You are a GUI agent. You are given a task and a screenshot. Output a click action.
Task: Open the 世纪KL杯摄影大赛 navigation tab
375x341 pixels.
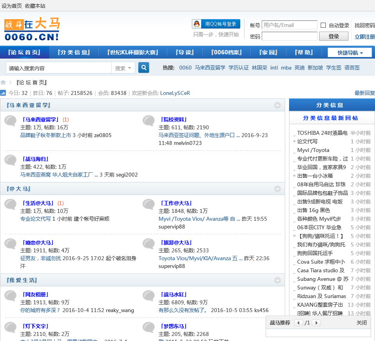(132, 52)
